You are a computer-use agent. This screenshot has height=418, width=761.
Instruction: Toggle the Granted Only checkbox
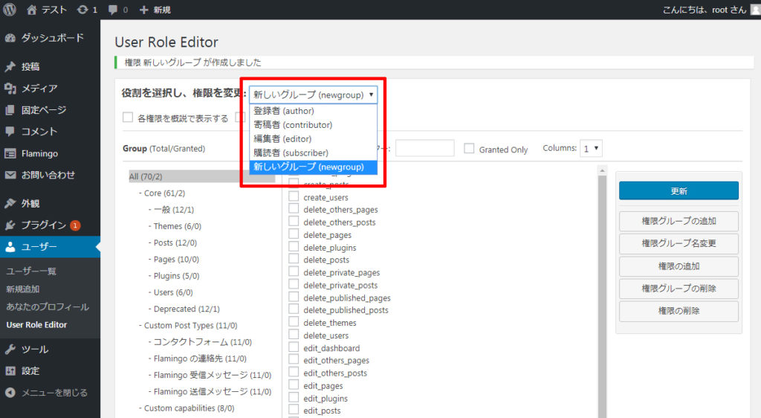(x=469, y=149)
